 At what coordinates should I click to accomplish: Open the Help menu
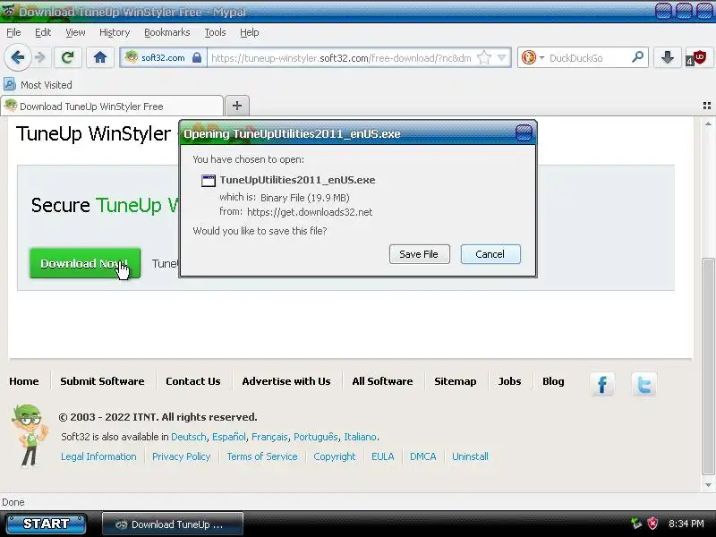tap(250, 32)
